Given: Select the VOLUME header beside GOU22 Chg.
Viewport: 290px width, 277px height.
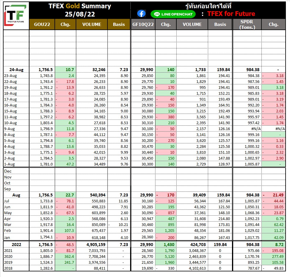Looking at the screenshot, I should (92, 24).
